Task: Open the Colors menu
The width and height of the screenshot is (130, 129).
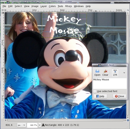Action: (x=52, y=6)
